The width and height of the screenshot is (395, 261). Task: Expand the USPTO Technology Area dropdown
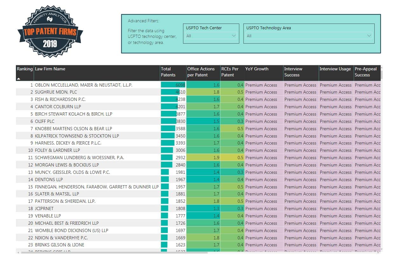309,36
